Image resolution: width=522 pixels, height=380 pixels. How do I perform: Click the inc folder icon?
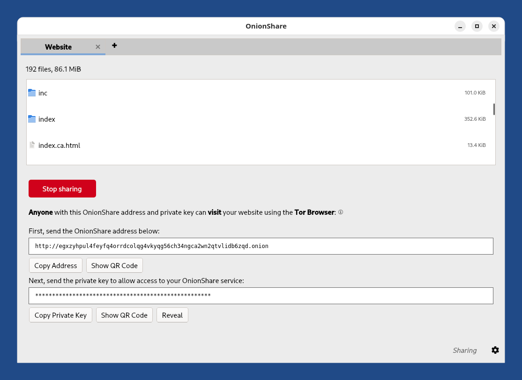pyautogui.click(x=32, y=93)
